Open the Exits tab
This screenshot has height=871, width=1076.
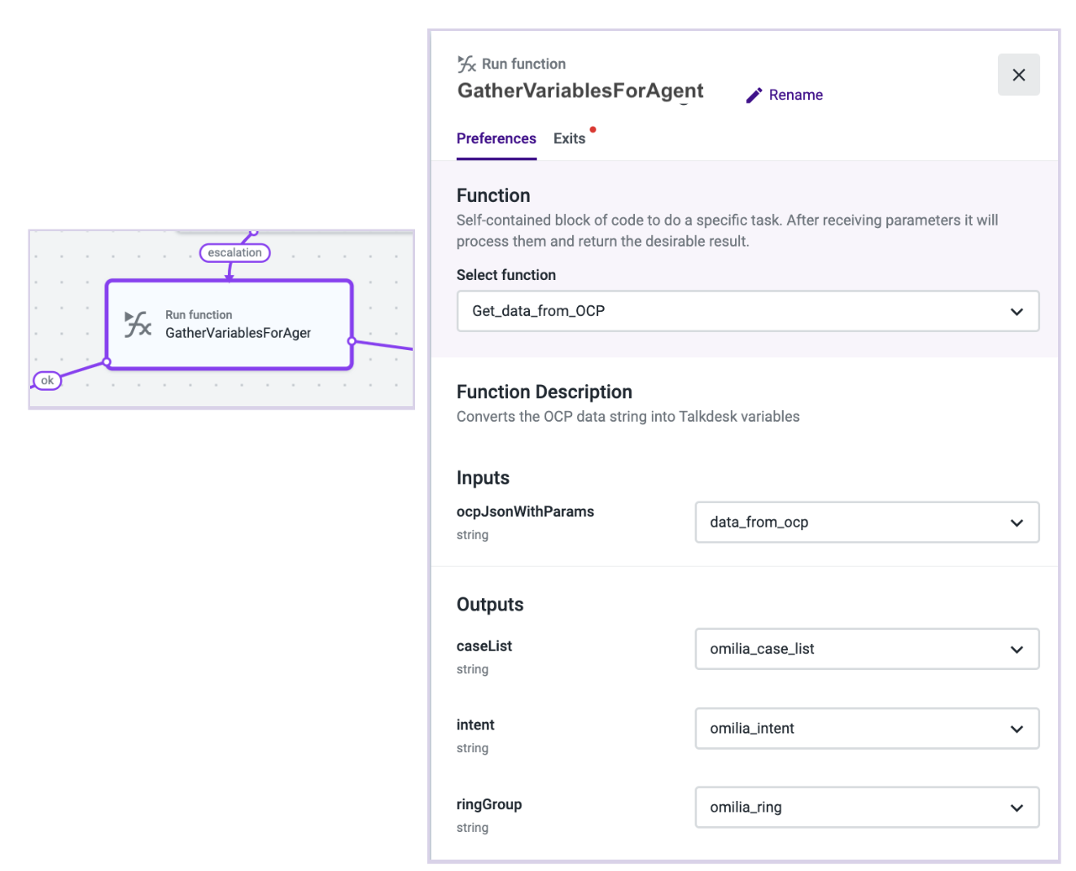[x=569, y=138]
